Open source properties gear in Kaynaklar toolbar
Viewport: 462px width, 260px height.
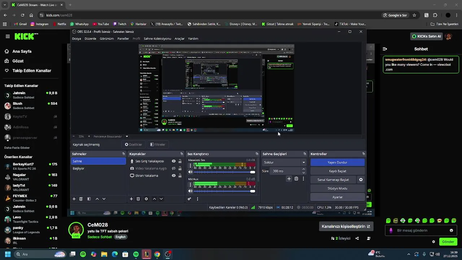tap(146, 199)
